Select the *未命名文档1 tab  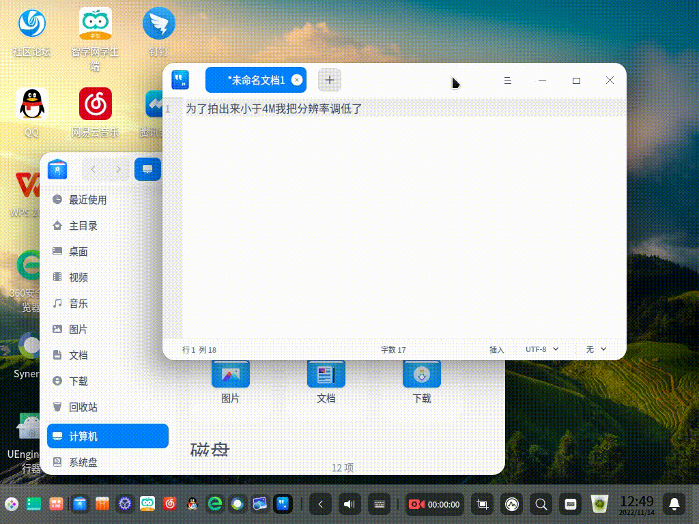(253, 80)
